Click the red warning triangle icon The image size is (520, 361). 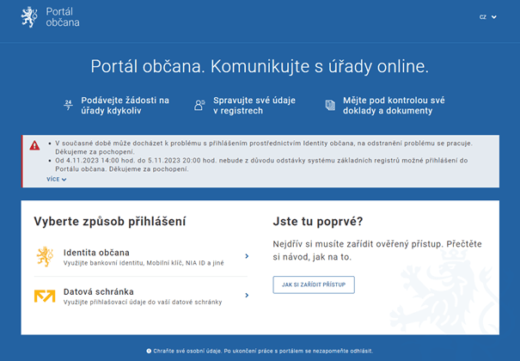(34, 145)
